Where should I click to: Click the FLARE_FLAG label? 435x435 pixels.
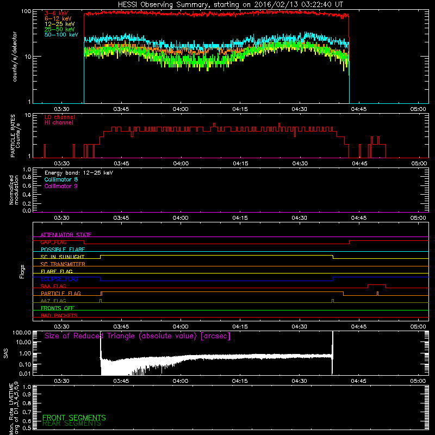click(x=57, y=271)
